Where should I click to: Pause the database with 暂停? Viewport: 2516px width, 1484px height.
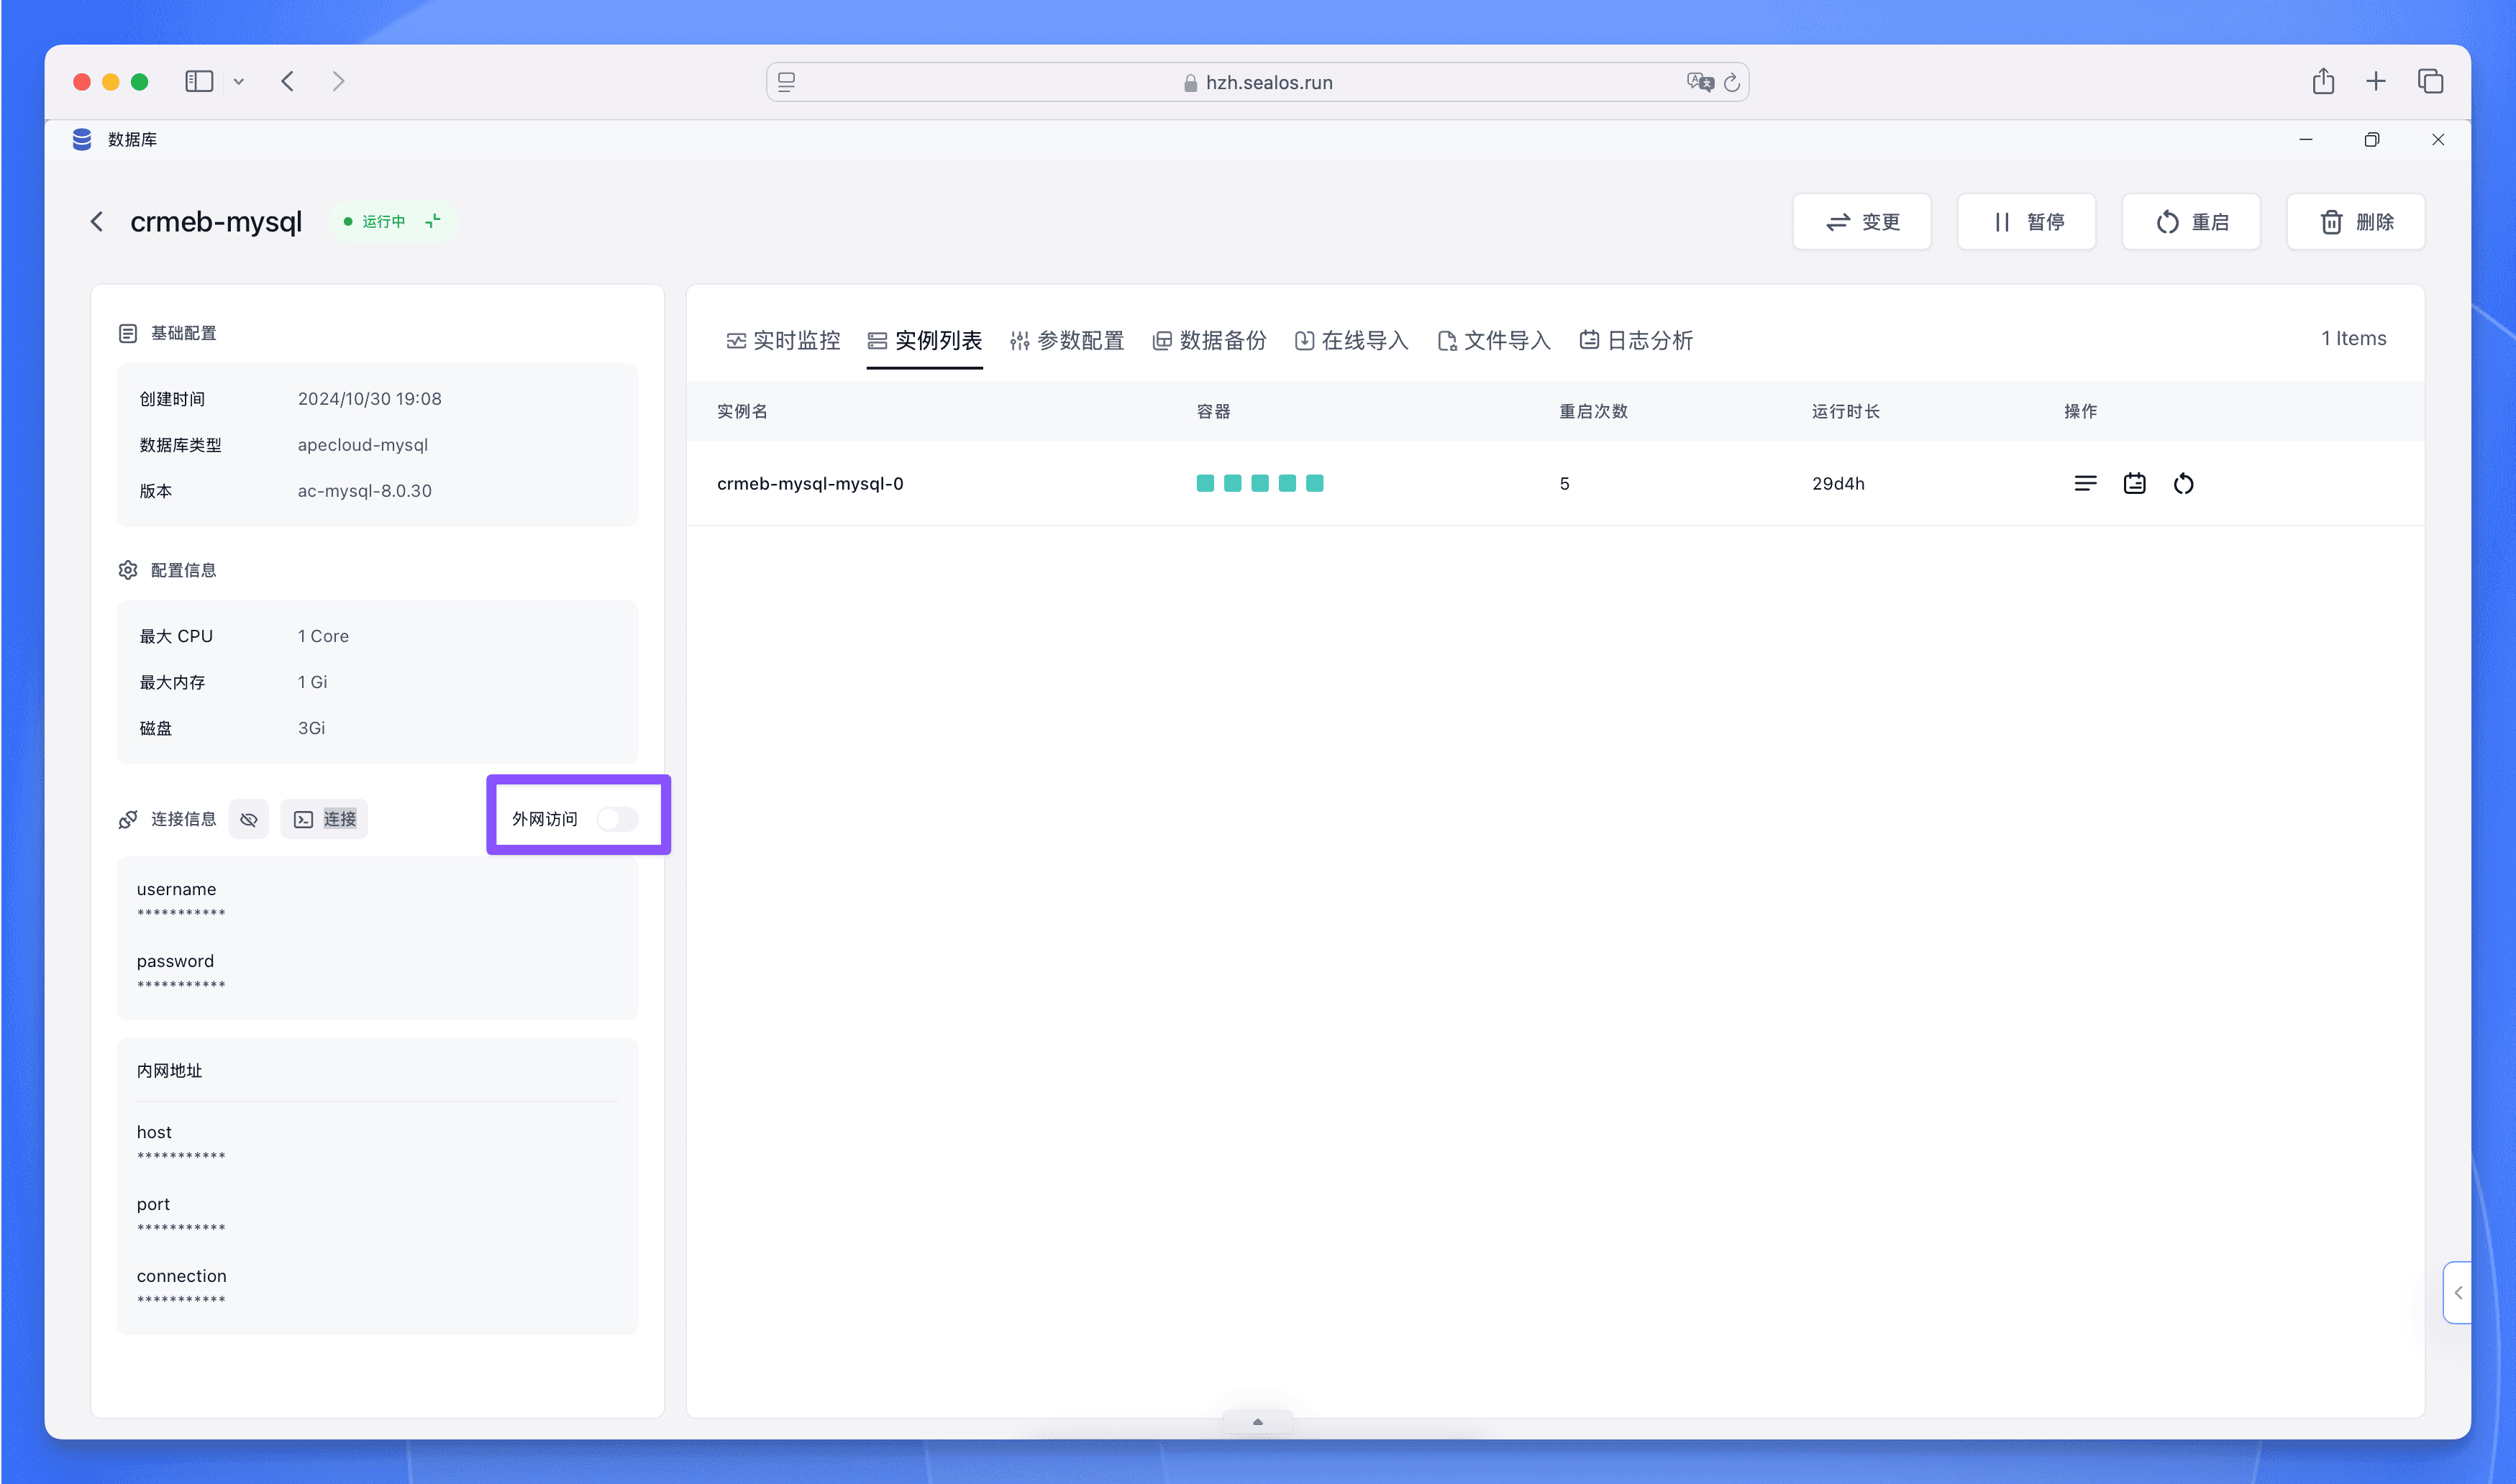(2027, 222)
